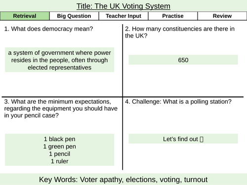Select the Retrieval tab
247x185 pixels.
tap(25, 16)
